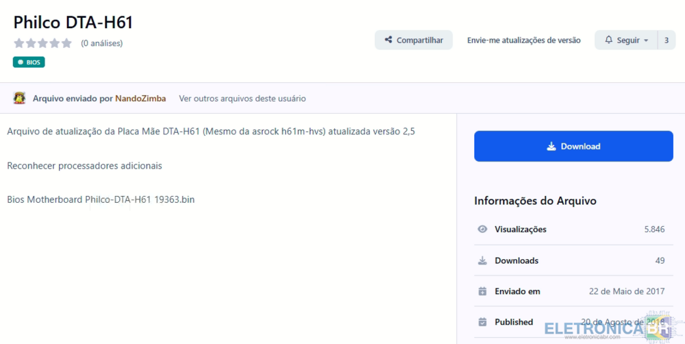Click the (0 análises) reviews text
Viewport: 685px width, 344px height.
click(102, 43)
